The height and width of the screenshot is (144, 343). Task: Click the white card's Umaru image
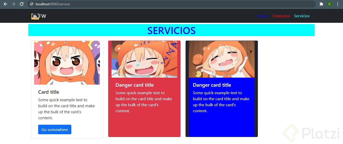[x=67, y=63]
